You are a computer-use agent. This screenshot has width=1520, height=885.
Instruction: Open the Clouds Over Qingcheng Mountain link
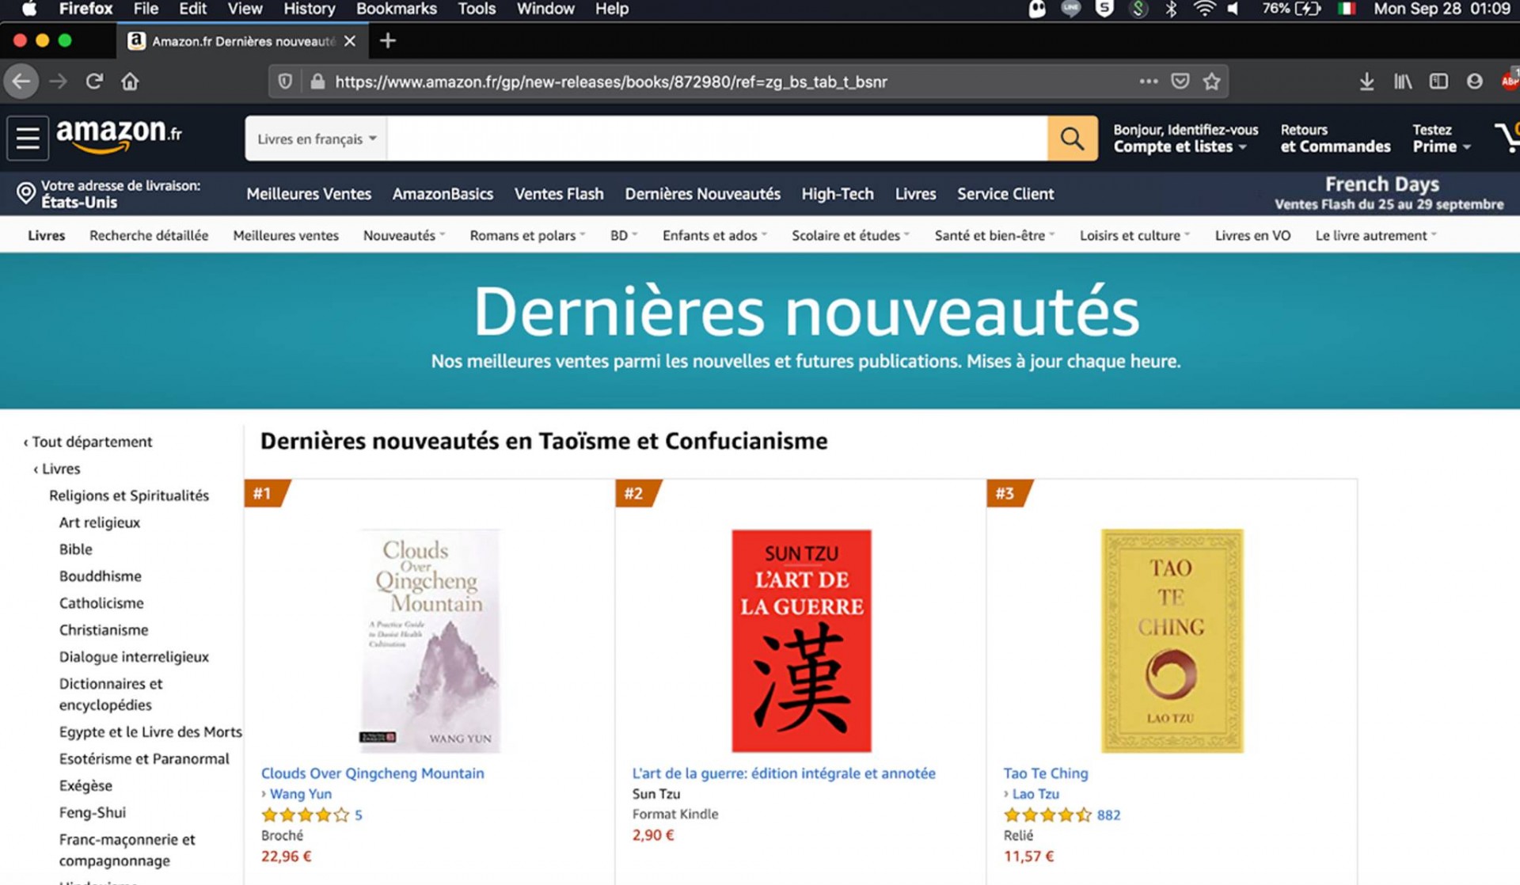click(373, 773)
